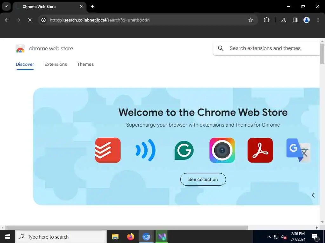Stop loading the page with X button
325x243 pixels.
point(30,20)
